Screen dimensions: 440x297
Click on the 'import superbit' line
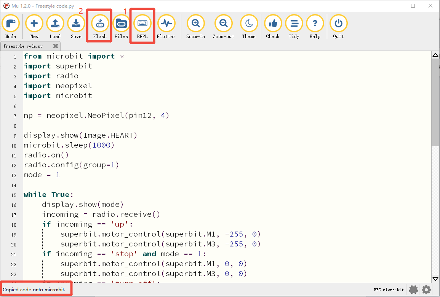[x=58, y=66]
